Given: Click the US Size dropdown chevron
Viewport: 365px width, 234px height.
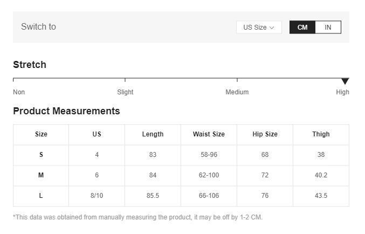Looking at the screenshot, I should pyautogui.click(x=272, y=27).
